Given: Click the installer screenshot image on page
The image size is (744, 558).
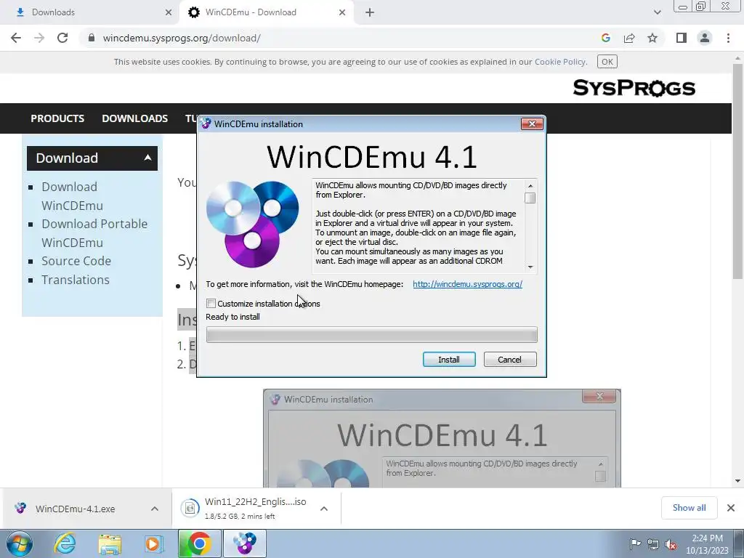Looking at the screenshot, I should [x=442, y=438].
